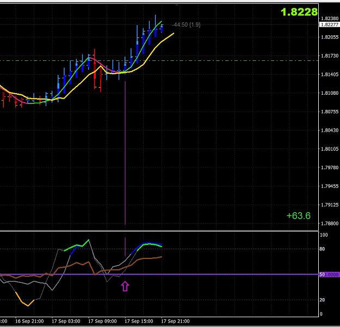Click the 16 Sep 21:00 time label

pos(29,321)
